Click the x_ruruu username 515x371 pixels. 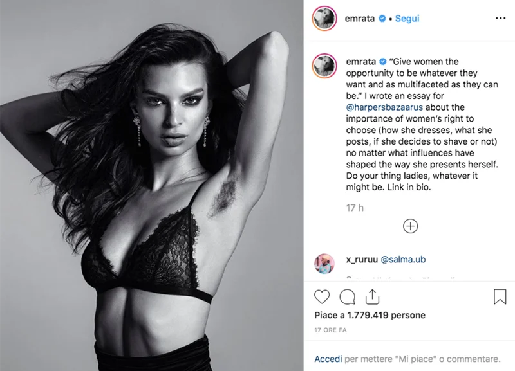(x=362, y=260)
